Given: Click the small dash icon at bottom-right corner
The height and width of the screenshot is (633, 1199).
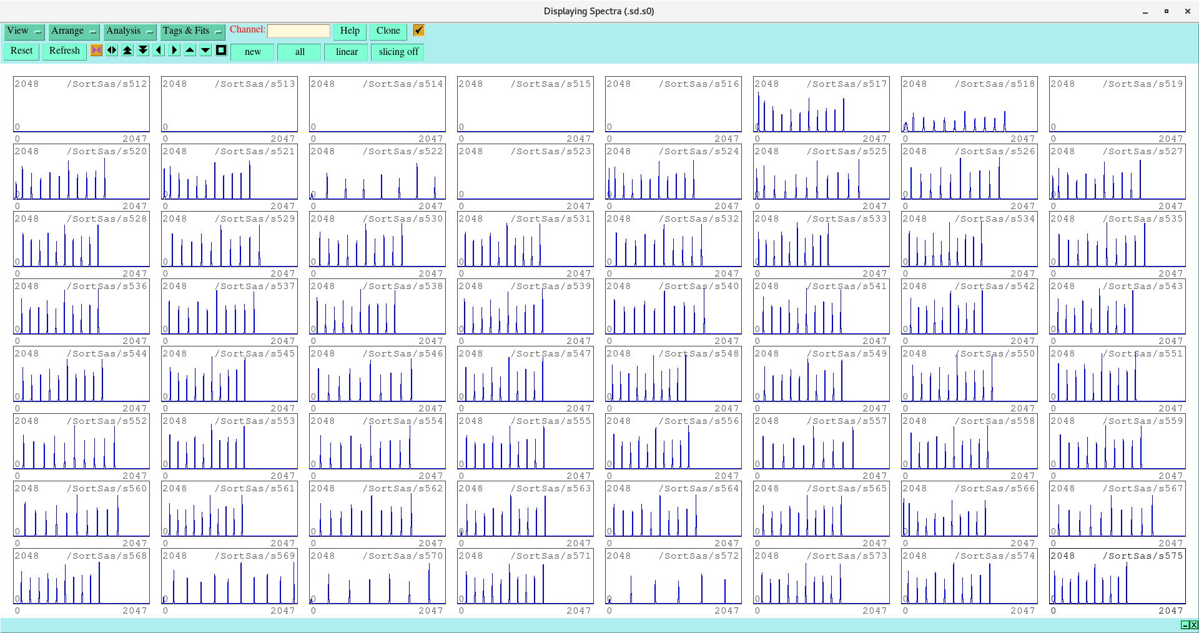Looking at the screenshot, I should click(1185, 625).
